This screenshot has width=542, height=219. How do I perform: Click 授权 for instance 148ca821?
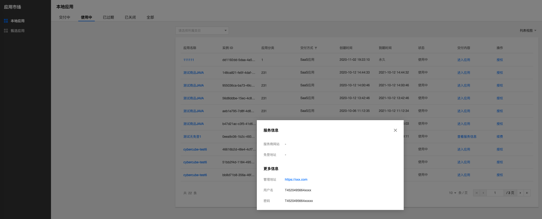(x=500, y=73)
